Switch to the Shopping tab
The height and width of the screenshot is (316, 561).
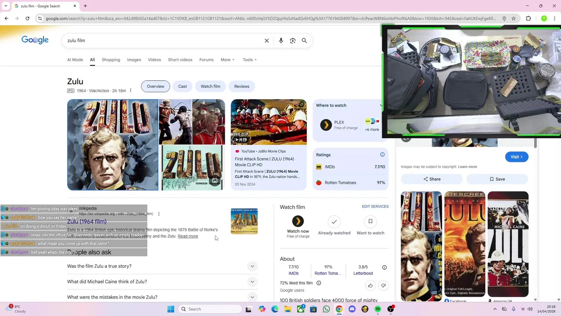tap(111, 60)
